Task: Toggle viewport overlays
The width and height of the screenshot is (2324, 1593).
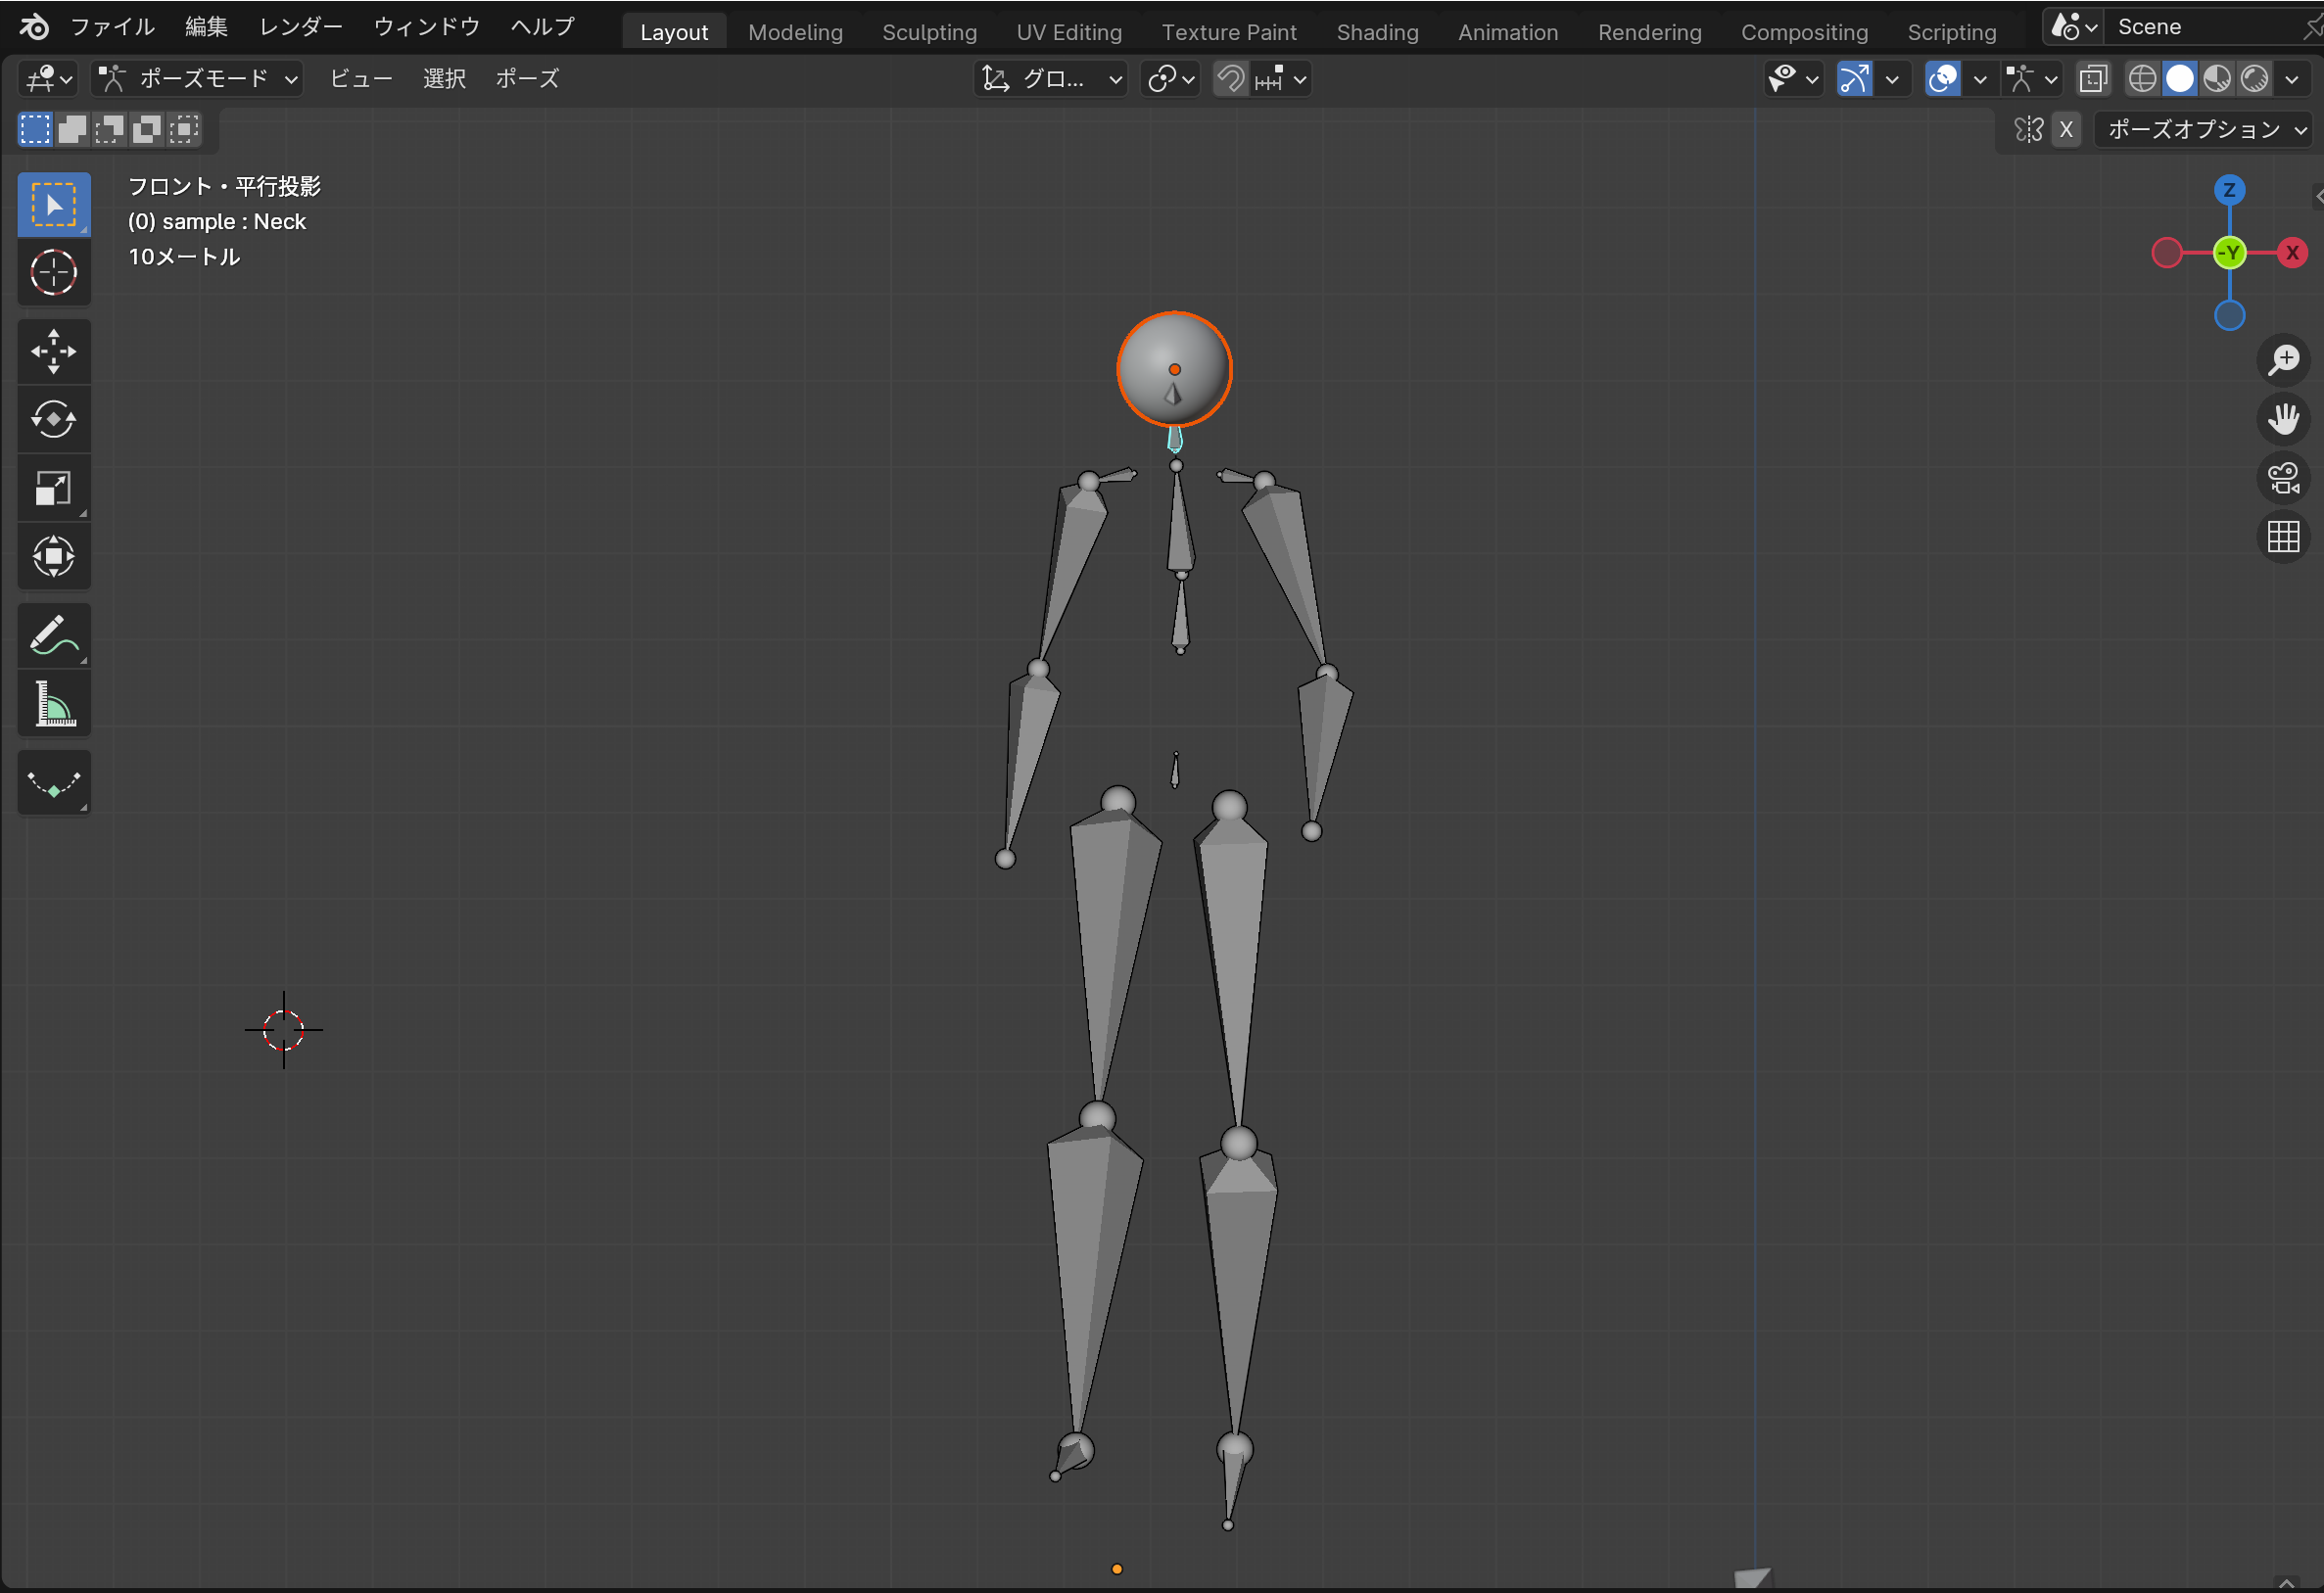Action: click(x=1942, y=79)
